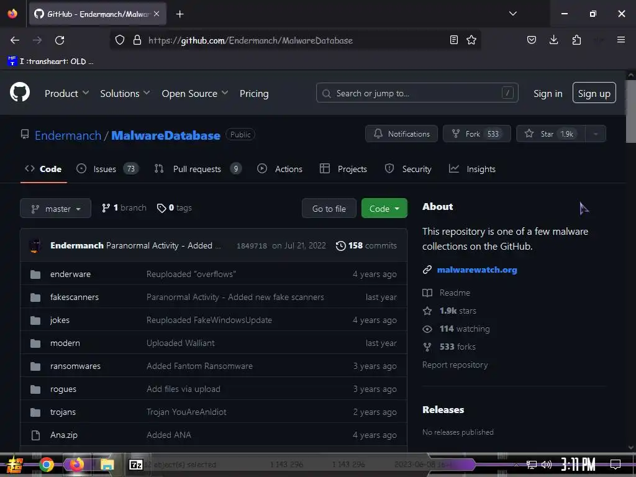Open the Firefox hamburger menu
636x477 pixels.
coord(620,40)
